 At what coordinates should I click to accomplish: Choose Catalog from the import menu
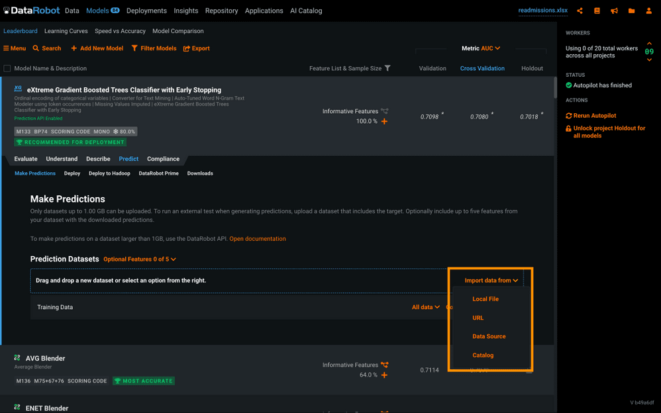point(483,355)
